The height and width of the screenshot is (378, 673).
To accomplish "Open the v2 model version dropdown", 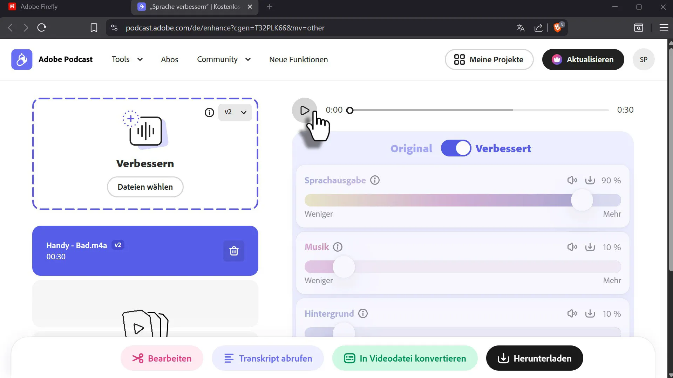I will click(235, 112).
